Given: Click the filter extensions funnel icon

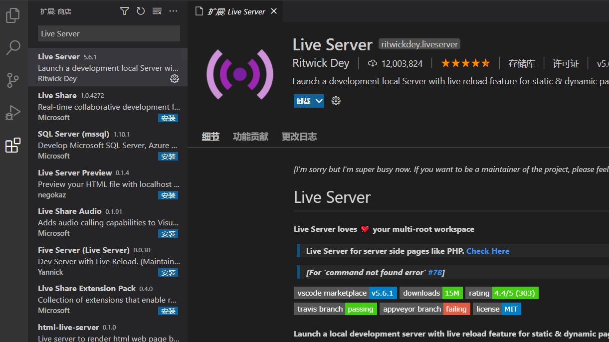Looking at the screenshot, I should point(125,11).
